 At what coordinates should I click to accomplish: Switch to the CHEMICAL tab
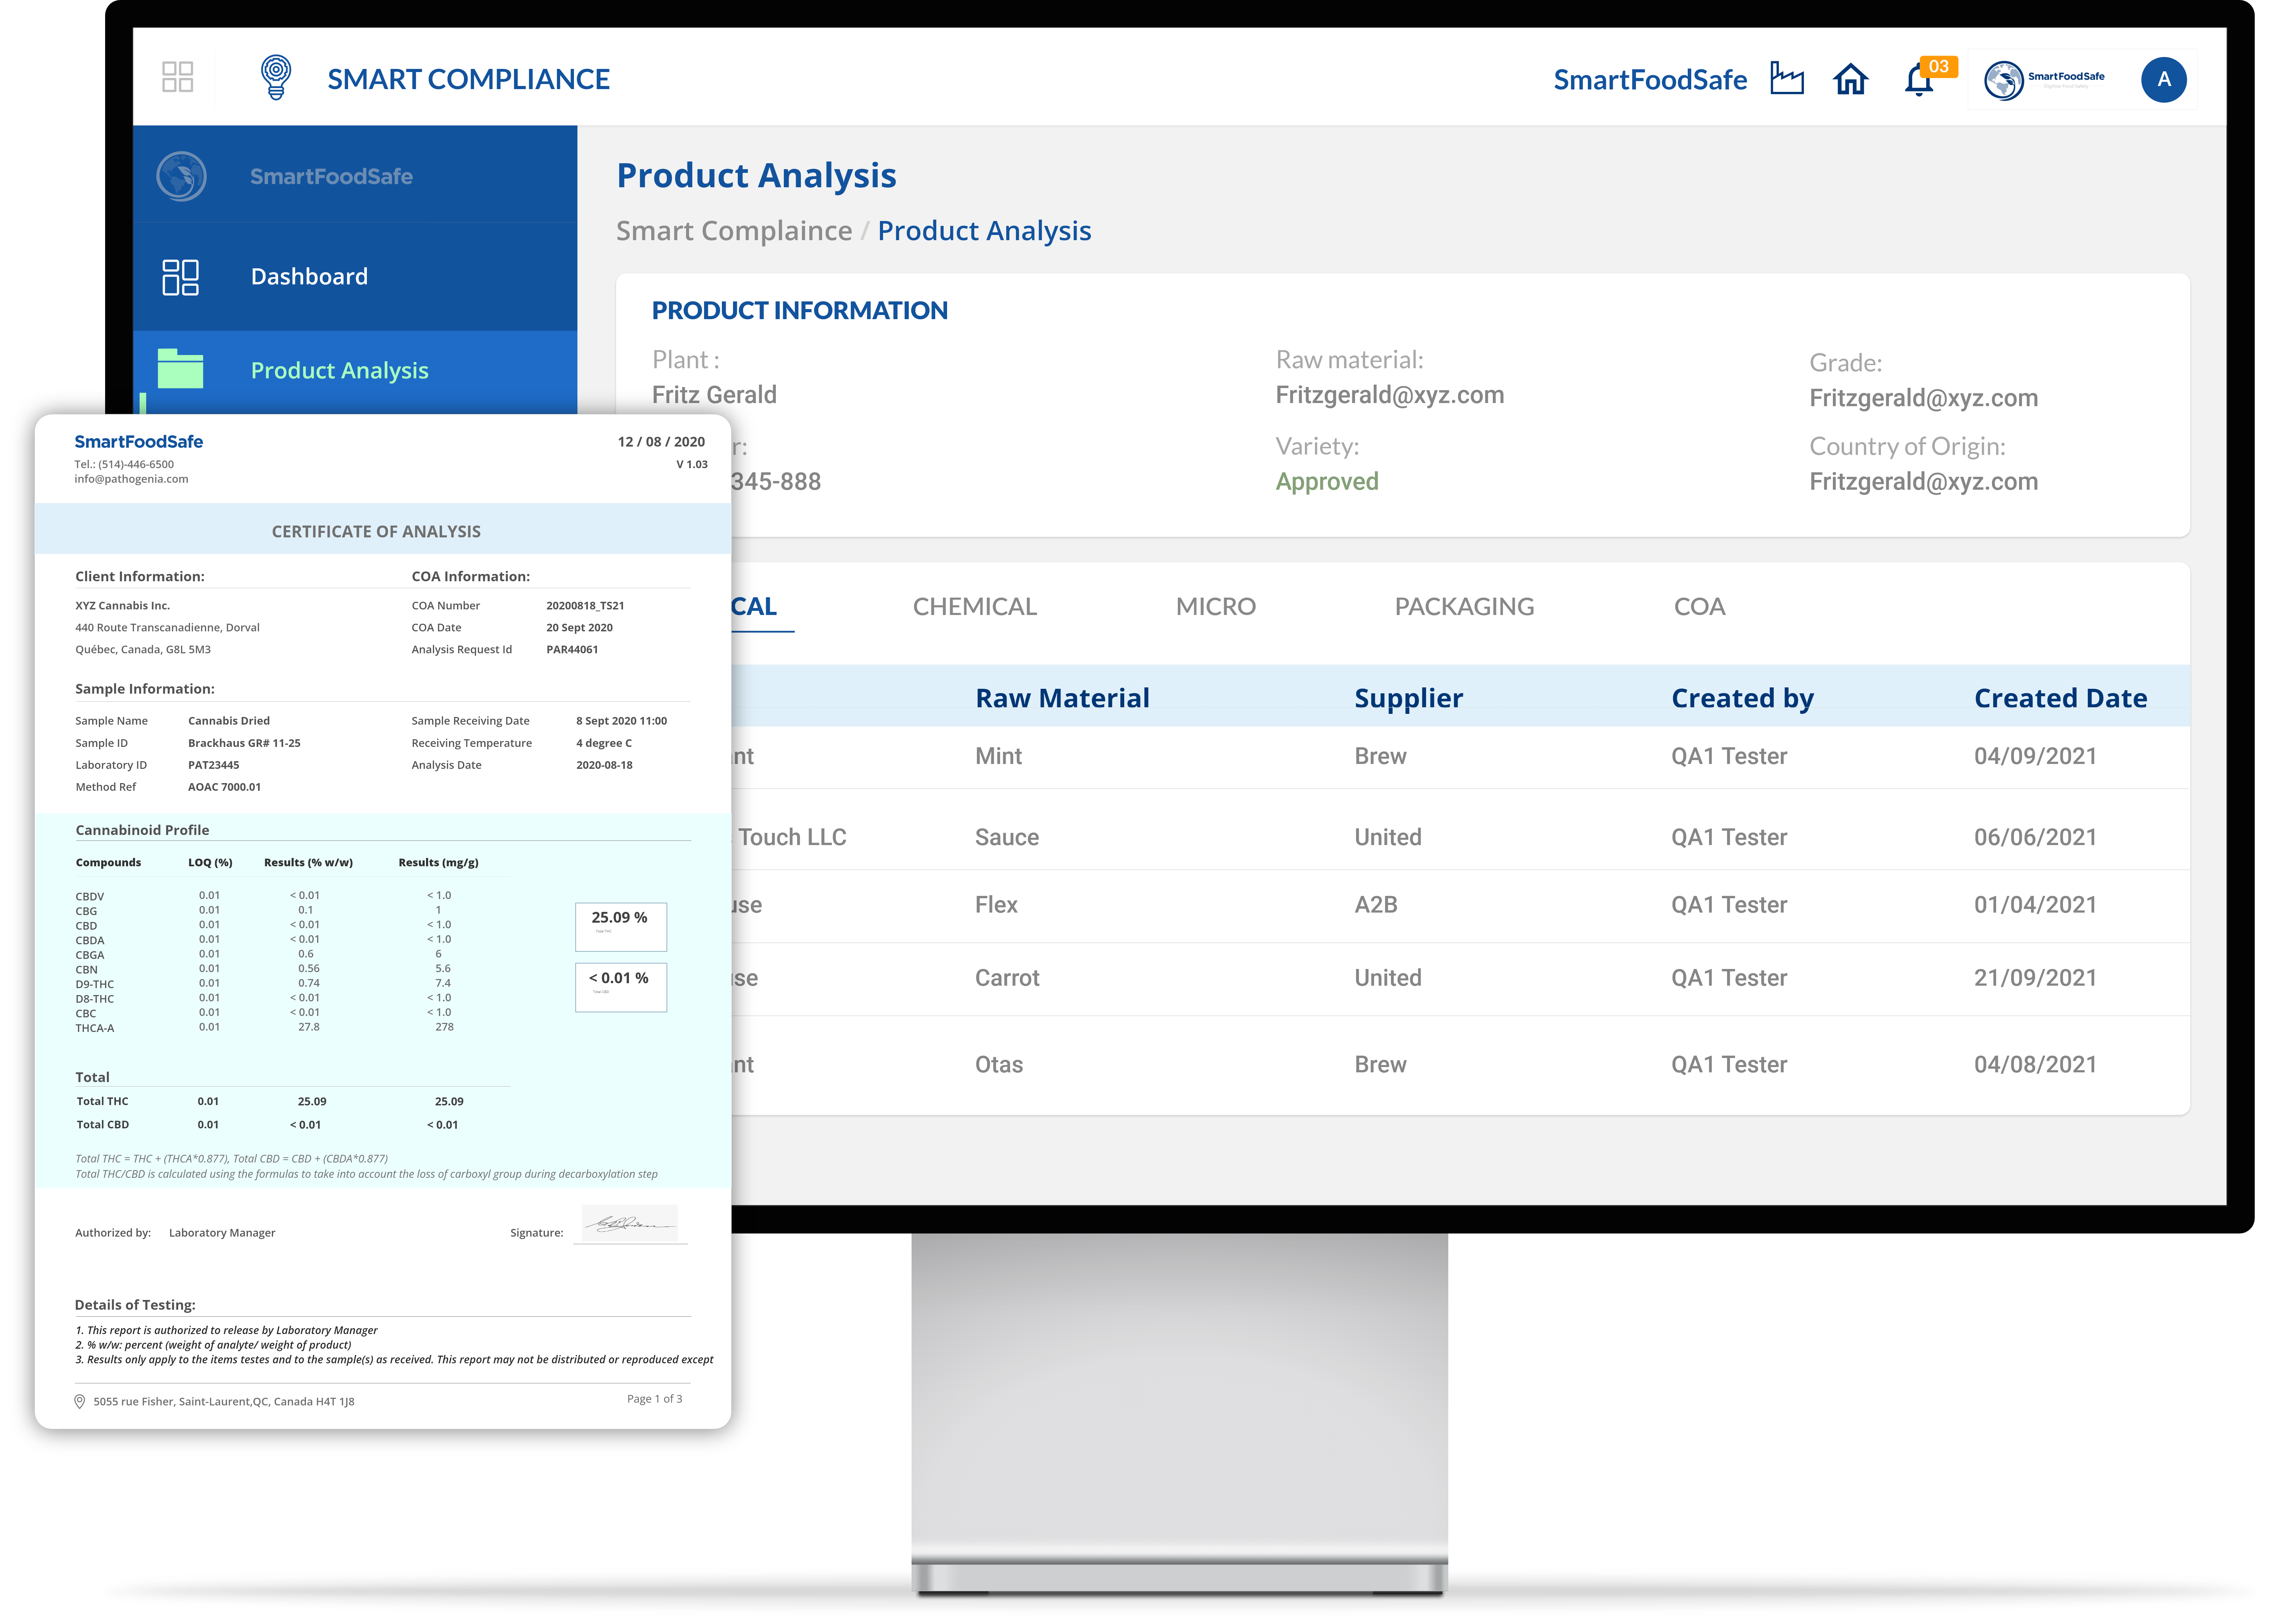click(975, 606)
